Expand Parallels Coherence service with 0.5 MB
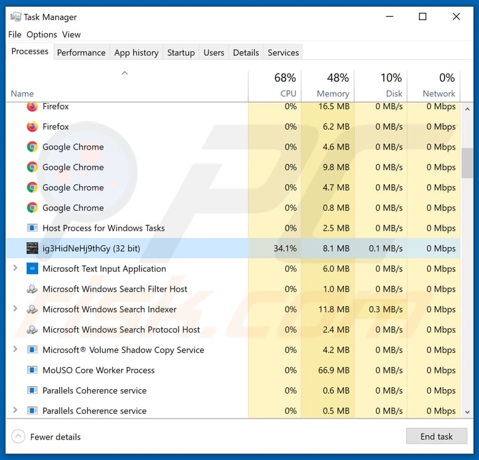479x460 pixels. (x=15, y=410)
